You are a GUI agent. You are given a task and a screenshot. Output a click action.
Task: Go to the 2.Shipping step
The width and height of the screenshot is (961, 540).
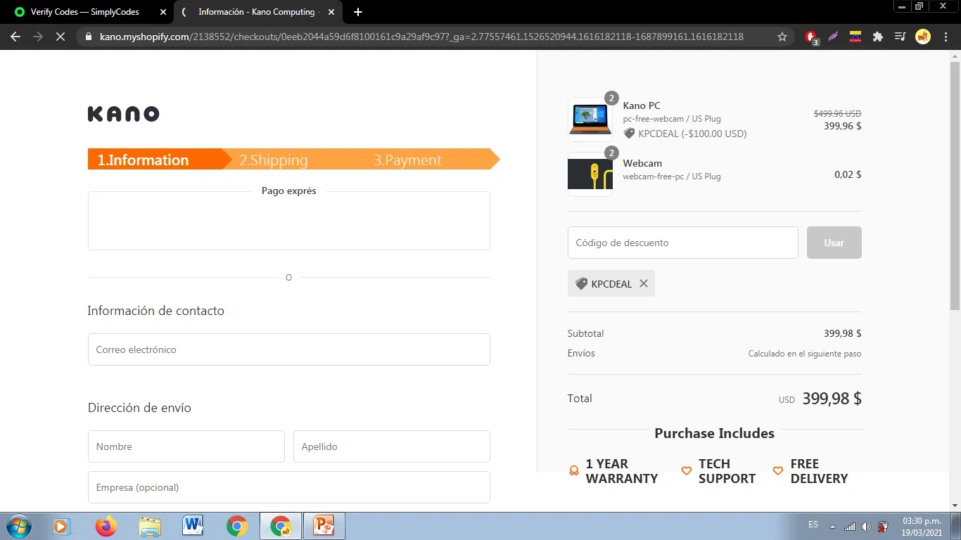[273, 160]
